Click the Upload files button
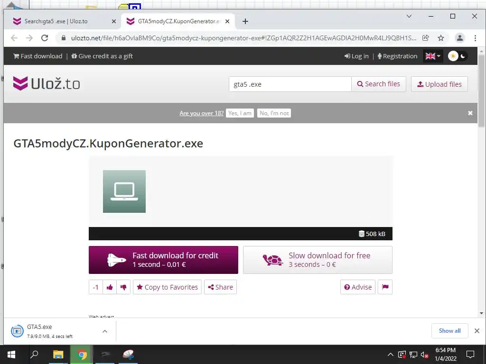Image resolution: width=486 pixels, height=364 pixels. pos(439,84)
